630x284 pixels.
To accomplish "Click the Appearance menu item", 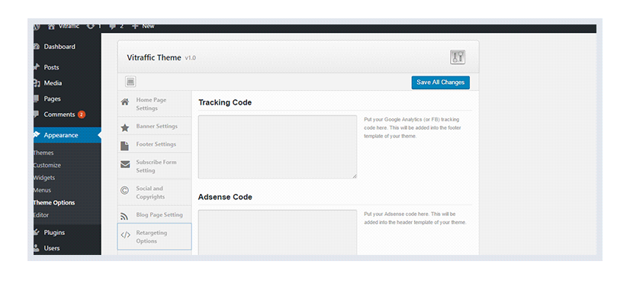I will pos(67,135).
